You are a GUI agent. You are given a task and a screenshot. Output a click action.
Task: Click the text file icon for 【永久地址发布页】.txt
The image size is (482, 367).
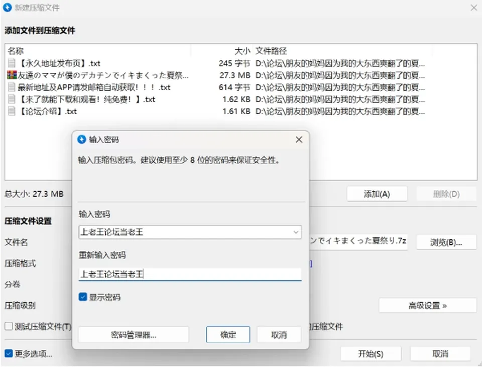pos(12,63)
